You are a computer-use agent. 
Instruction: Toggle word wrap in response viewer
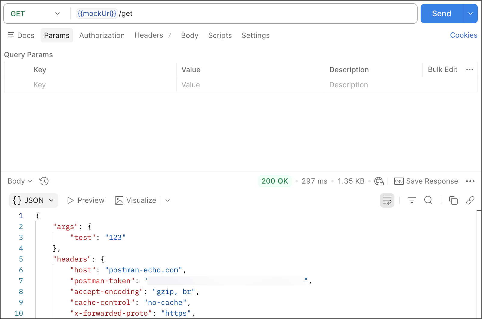tap(387, 200)
